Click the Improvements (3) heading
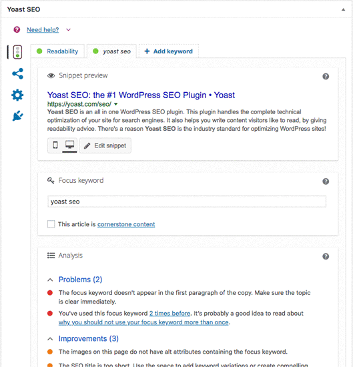This screenshot has width=353, height=367. pyautogui.click(x=89, y=339)
